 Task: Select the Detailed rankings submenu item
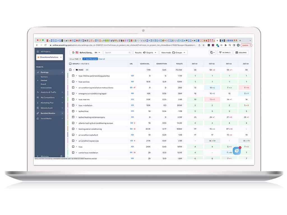tap(44, 80)
